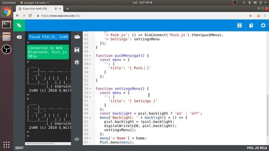Viewport: 269px width, 151px height.
Task: Click 'Pixl.menu(menu);' on line 67
Action: click(x=117, y=142)
